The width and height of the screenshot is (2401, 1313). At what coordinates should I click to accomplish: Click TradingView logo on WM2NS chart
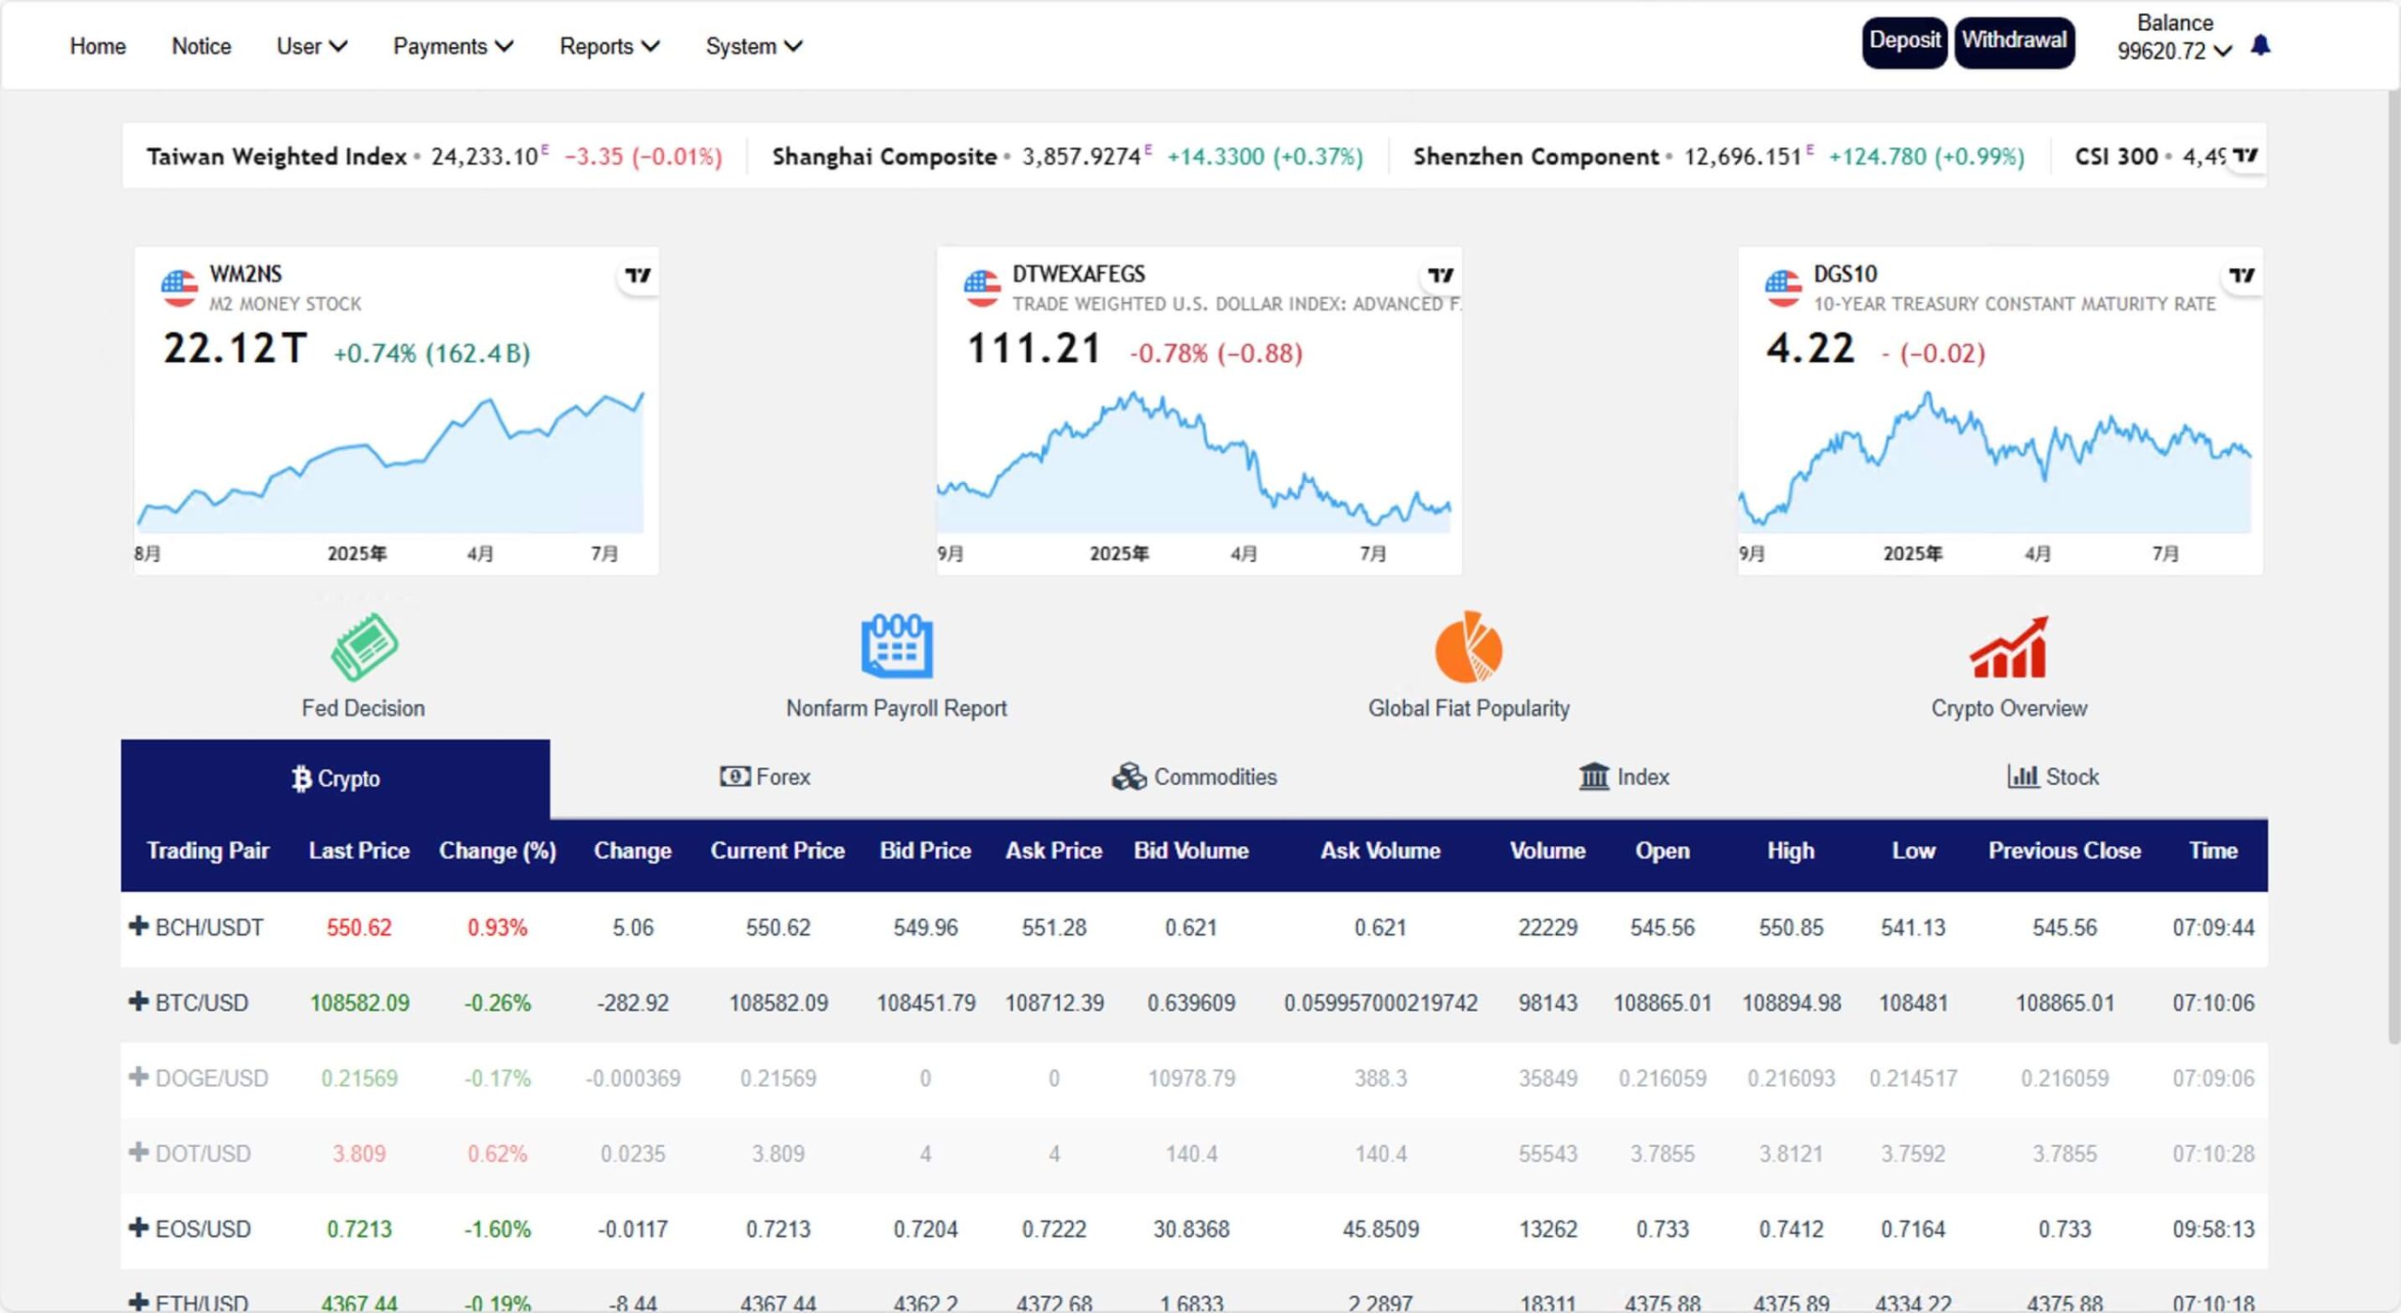(638, 275)
